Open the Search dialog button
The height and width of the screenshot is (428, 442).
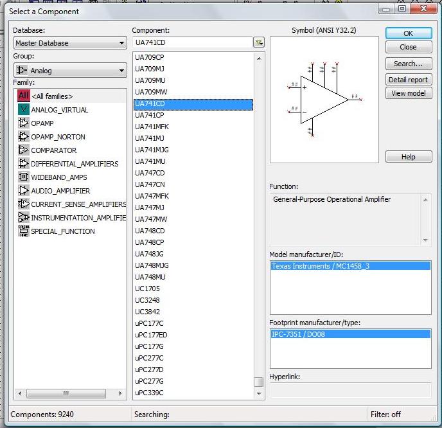click(x=408, y=64)
